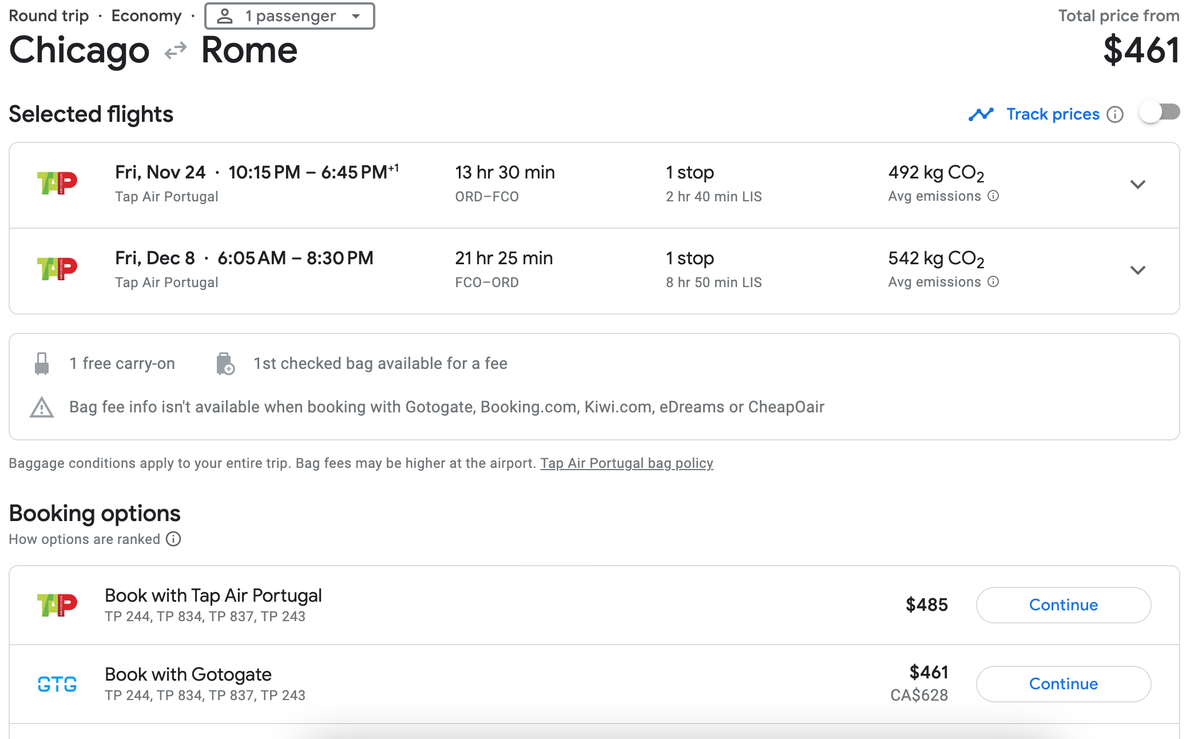
Task: Open the 1 passenger dropdown
Action: tap(289, 16)
